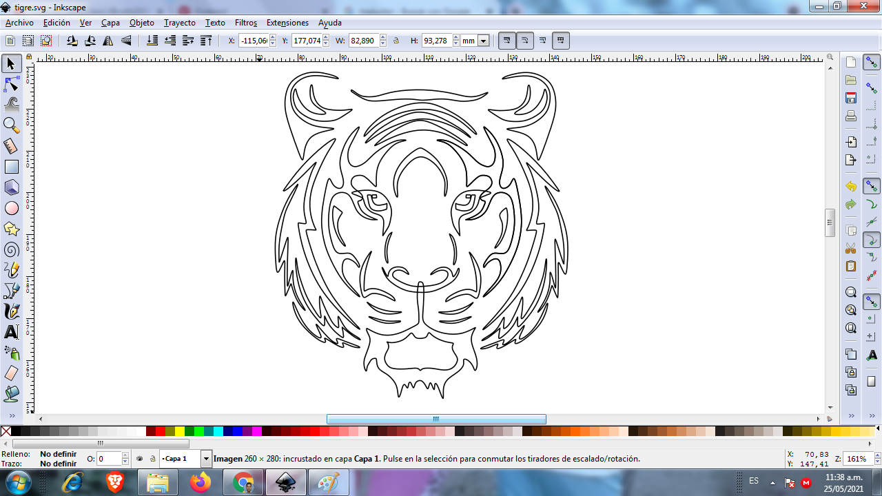Raise selection to top

pyautogui.click(x=206, y=41)
